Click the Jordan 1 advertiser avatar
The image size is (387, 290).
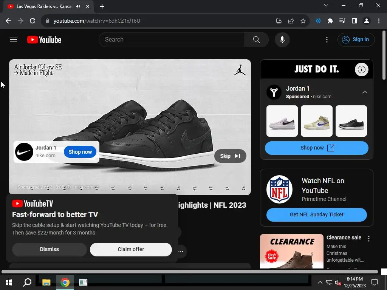pyautogui.click(x=274, y=92)
